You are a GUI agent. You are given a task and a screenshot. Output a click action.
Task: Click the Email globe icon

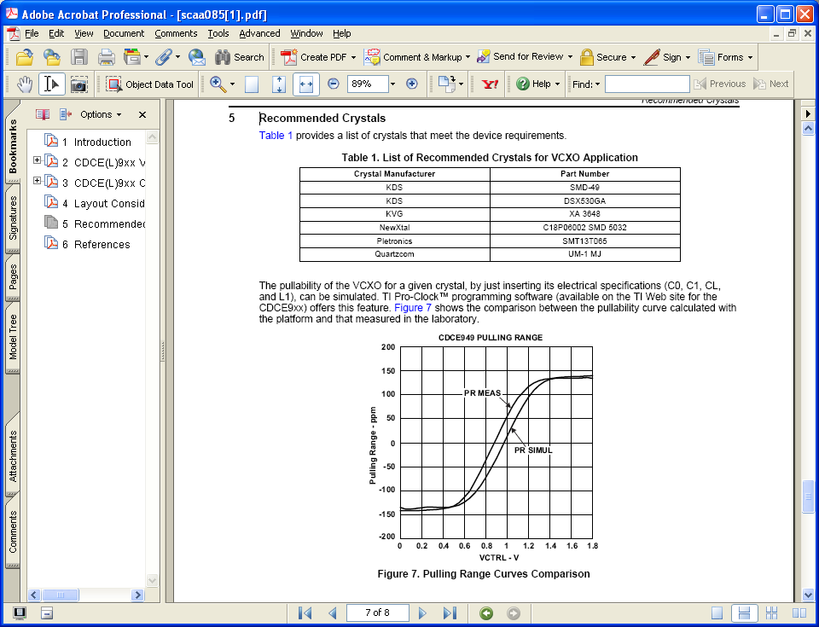[x=196, y=57]
